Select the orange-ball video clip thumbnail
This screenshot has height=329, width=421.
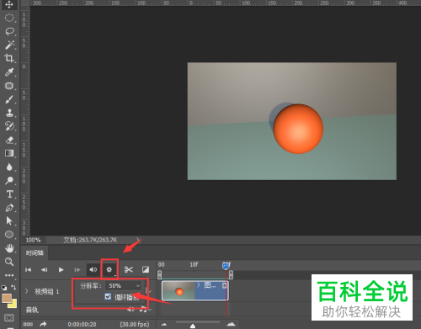pos(179,291)
